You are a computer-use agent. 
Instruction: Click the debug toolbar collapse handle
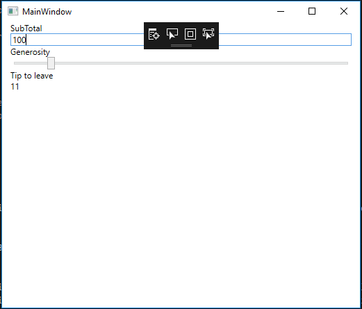click(181, 46)
